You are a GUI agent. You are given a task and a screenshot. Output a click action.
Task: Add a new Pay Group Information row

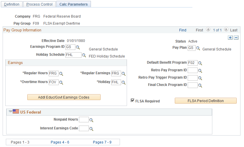click(230, 38)
